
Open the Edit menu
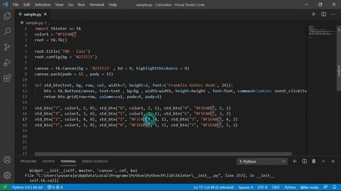click(27, 5)
